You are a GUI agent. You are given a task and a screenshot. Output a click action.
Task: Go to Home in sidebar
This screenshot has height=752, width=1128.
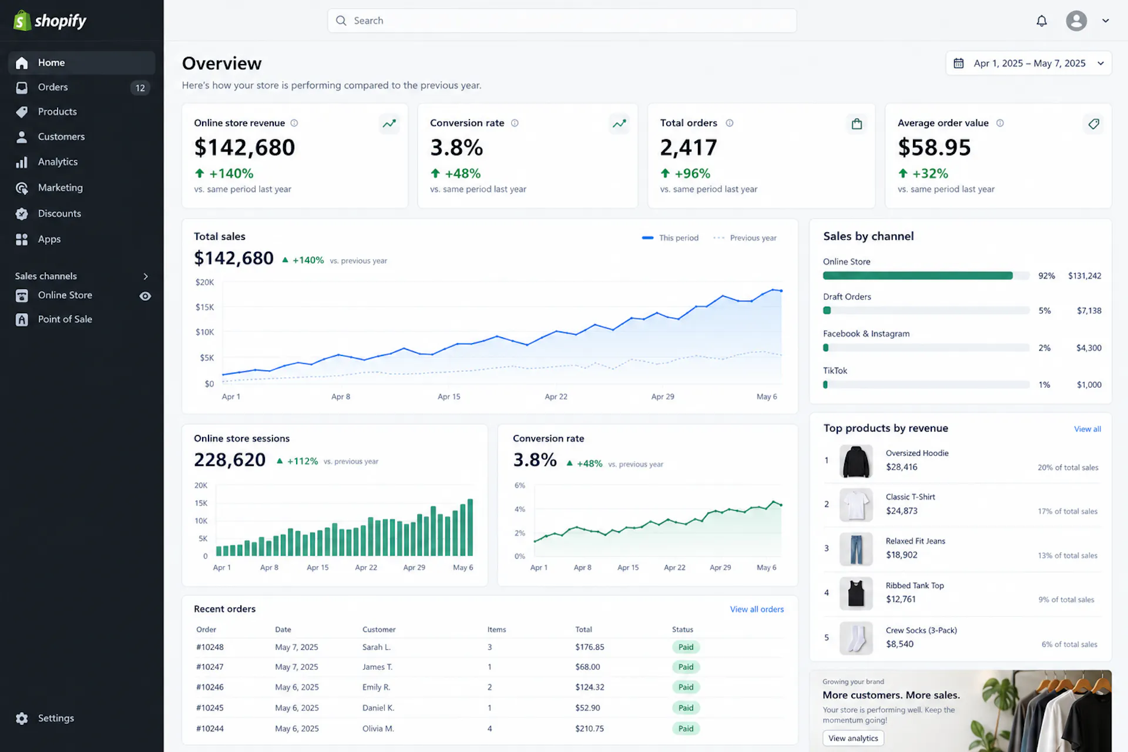82,63
